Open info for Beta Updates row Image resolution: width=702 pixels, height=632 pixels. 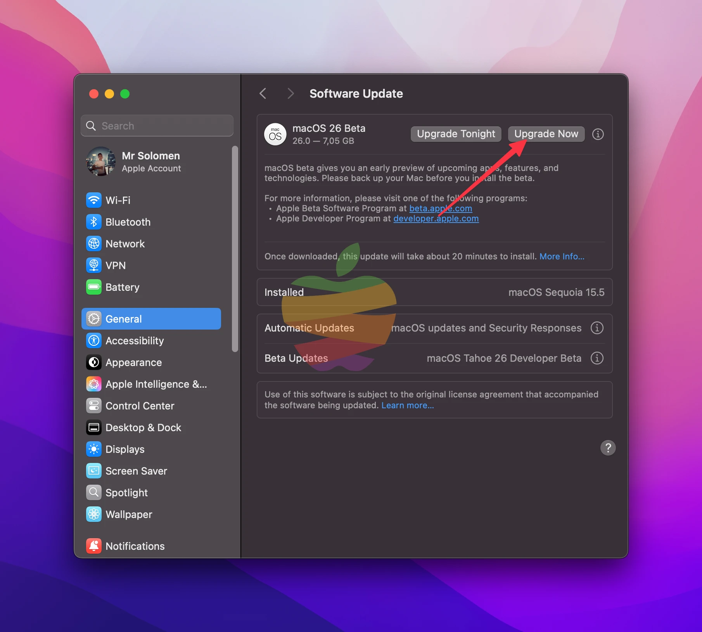pyautogui.click(x=597, y=358)
